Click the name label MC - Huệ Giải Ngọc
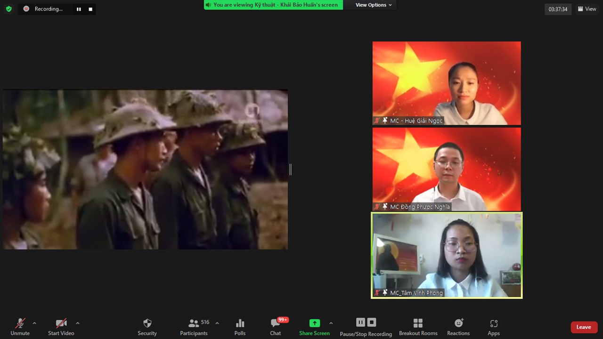 (416, 121)
